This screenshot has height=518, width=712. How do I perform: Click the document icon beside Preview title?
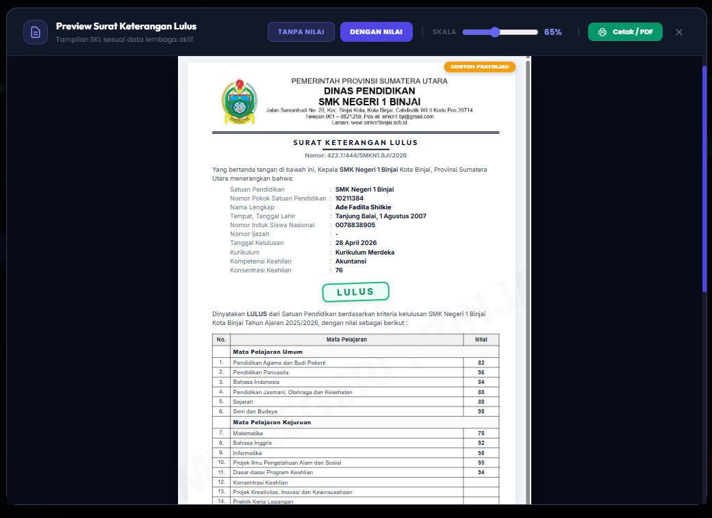[36, 32]
